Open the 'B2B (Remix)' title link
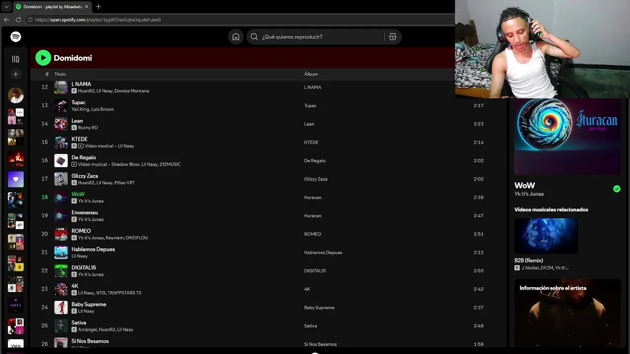Viewport: 630px width, 354px height. (x=529, y=261)
